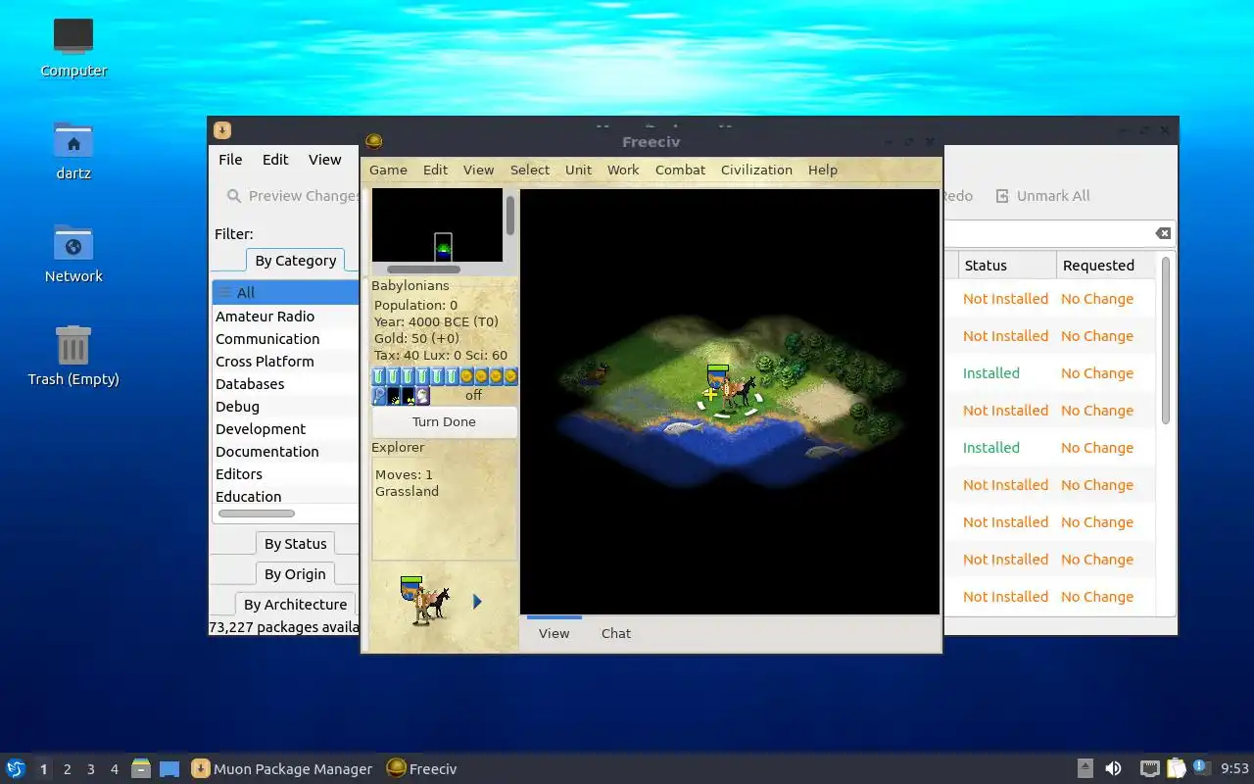Open the View menu in Muon
This screenshot has height=784, width=1254.
[x=325, y=160]
